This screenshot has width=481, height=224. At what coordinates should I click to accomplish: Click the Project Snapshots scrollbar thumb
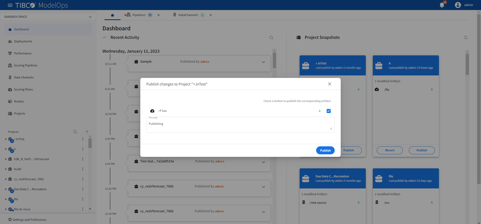pos(467,64)
